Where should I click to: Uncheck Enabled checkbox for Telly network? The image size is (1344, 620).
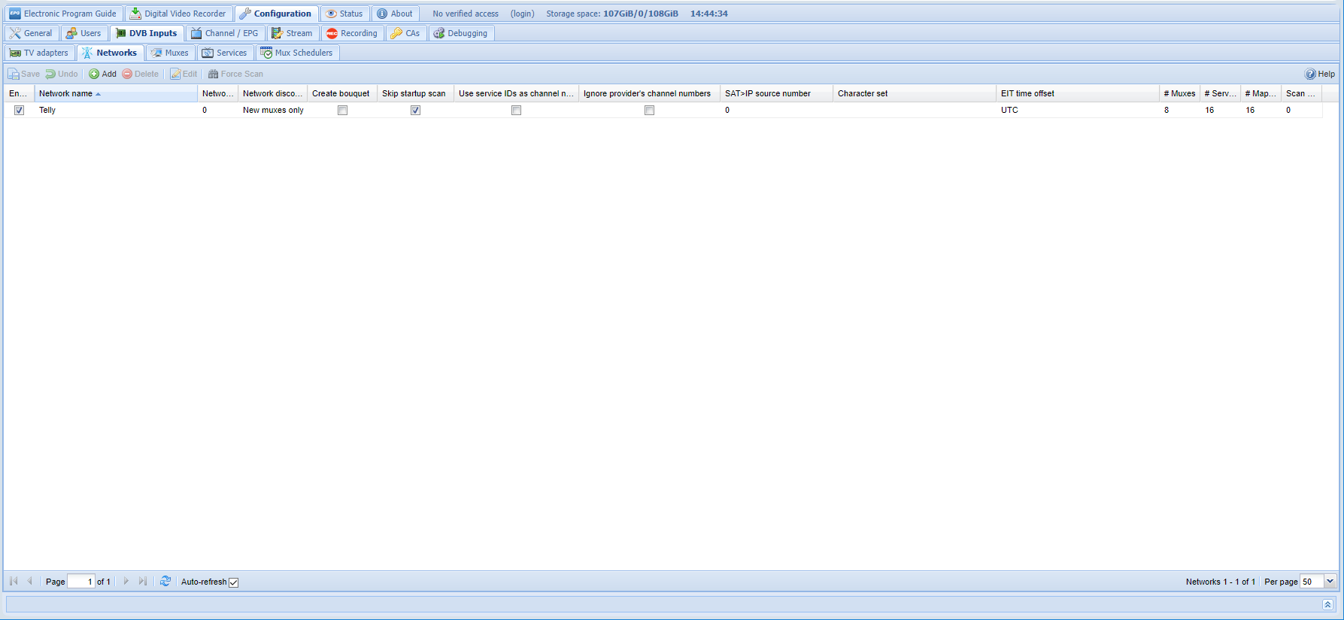coord(20,110)
